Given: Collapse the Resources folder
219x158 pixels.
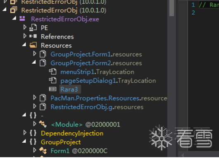Looking at the screenshot, I should point(24,45).
